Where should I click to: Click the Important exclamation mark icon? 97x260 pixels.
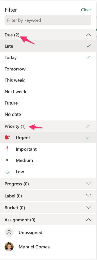coord(7,149)
